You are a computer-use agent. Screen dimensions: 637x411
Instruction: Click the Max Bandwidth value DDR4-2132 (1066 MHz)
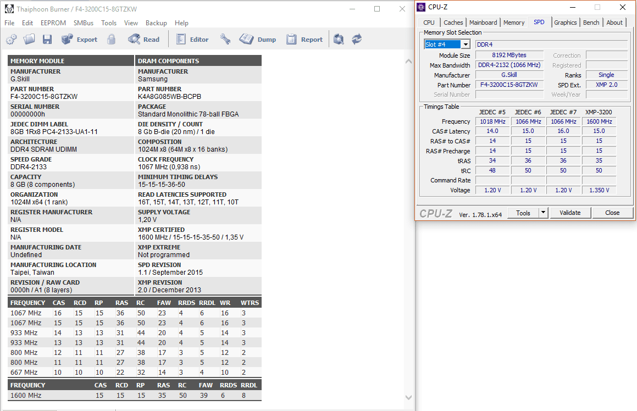[509, 65]
